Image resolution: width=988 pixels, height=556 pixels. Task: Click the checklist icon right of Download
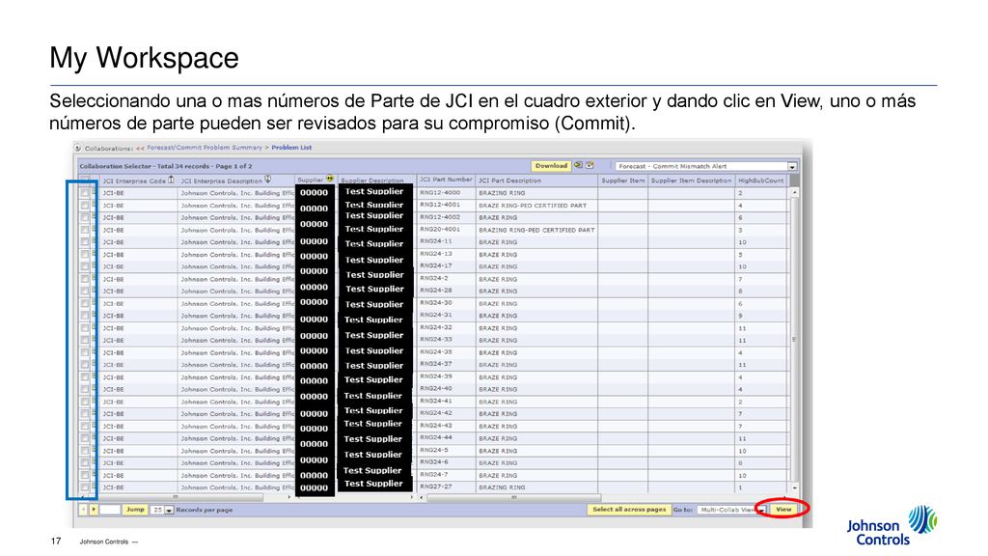click(x=590, y=166)
